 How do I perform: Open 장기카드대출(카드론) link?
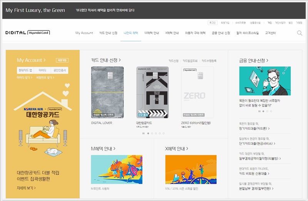(x=254, y=129)
